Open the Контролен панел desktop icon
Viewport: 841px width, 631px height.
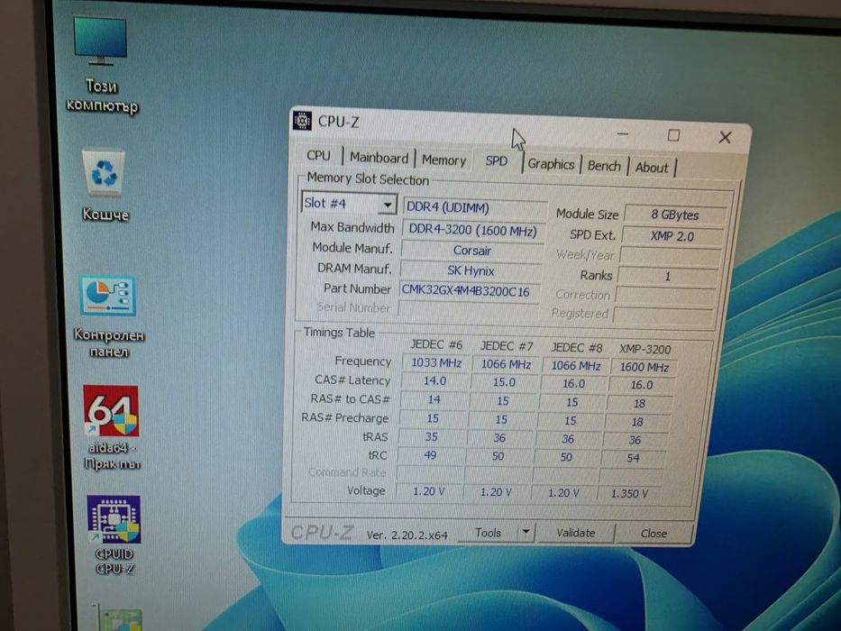click(x=108, y=316)
